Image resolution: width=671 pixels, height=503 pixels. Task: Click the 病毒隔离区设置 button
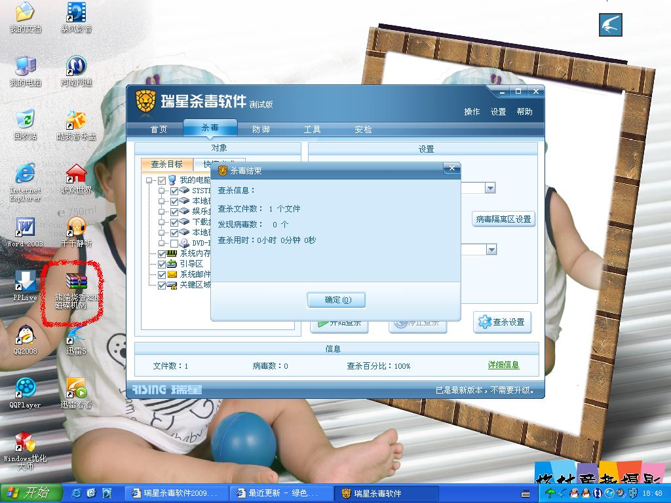(503, 219)
